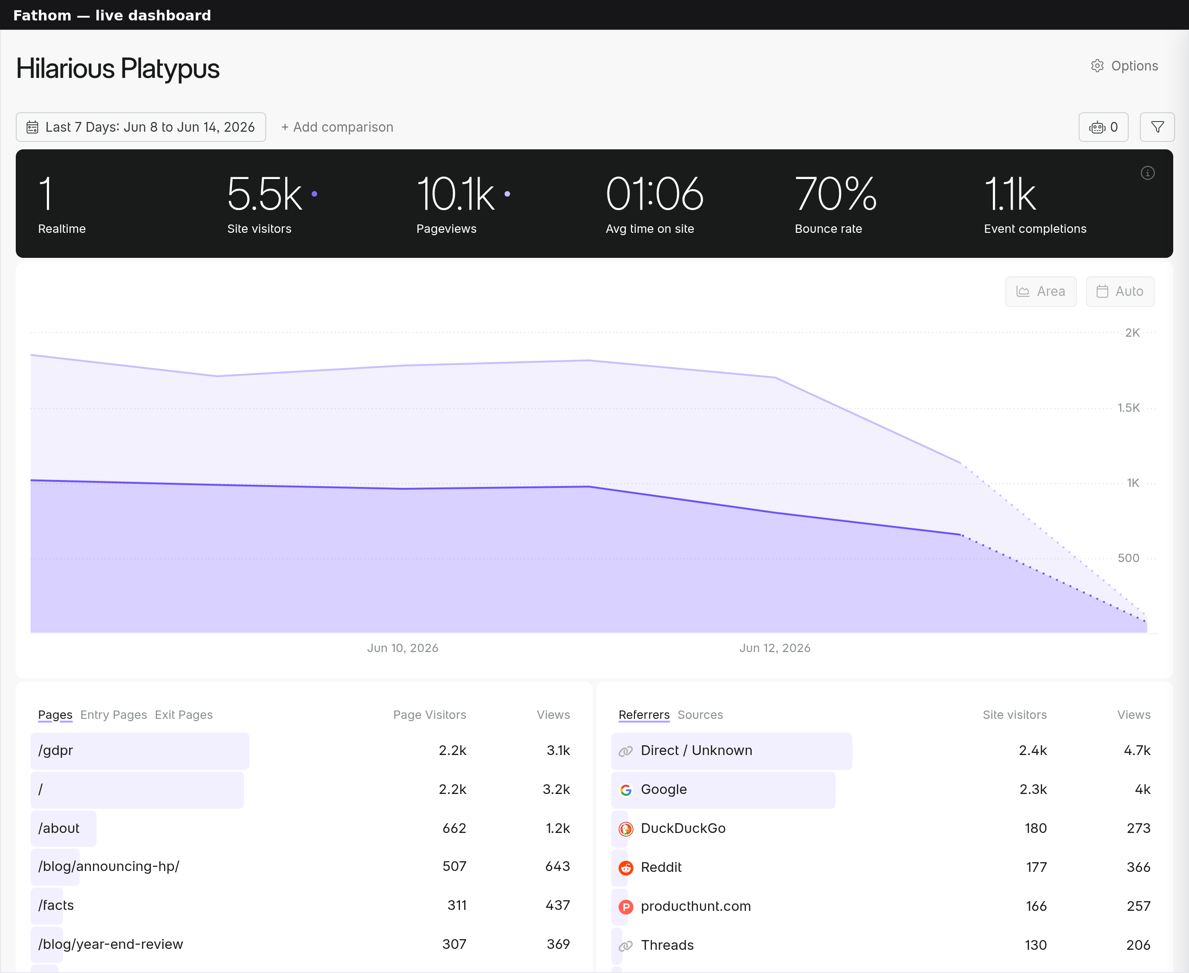This screenshot has height=973, width=1189.
Task: Click the Jun 10, 2026 axis label
Action: (x=403, y=648)
